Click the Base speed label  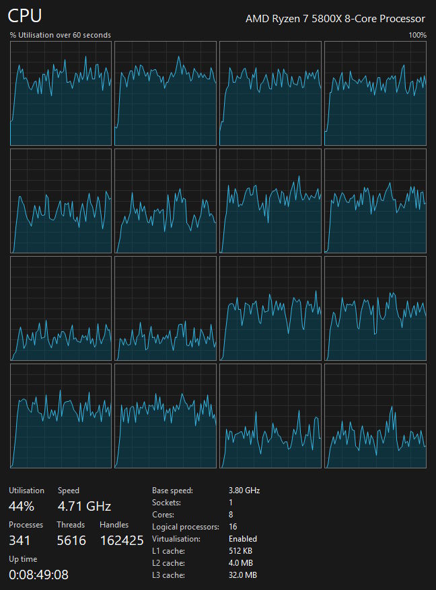173,491
